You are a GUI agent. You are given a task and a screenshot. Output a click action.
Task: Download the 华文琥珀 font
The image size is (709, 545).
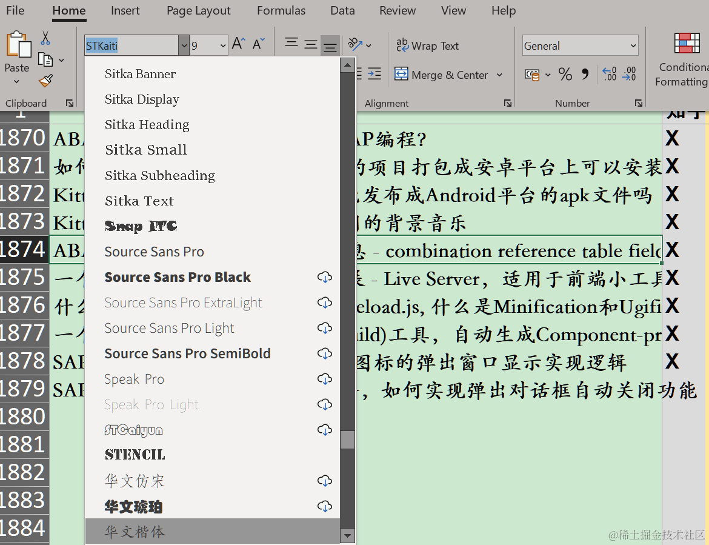pyautogui.click(x=325, y=506)
